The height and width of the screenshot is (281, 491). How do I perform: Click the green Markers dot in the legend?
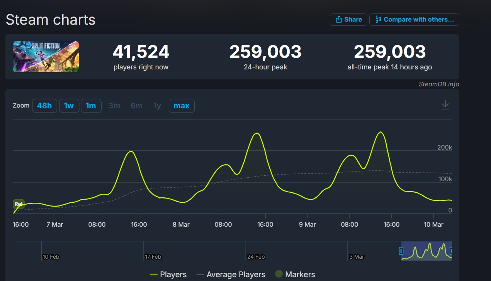pyautogui.click(x=279, y=274)
